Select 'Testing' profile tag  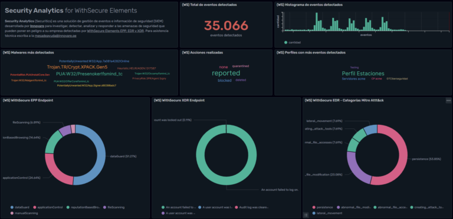(354, 68)
